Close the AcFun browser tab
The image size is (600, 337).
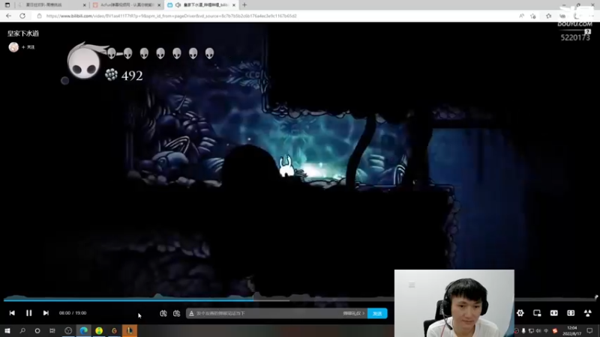(159, 5)
